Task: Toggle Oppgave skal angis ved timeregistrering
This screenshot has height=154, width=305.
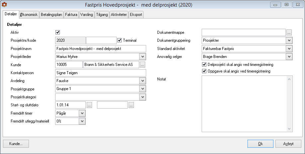Action: coord(204,71)
